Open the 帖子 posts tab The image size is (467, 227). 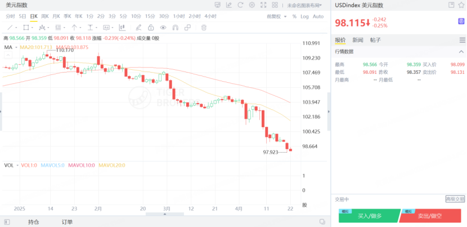pos(375,40)
